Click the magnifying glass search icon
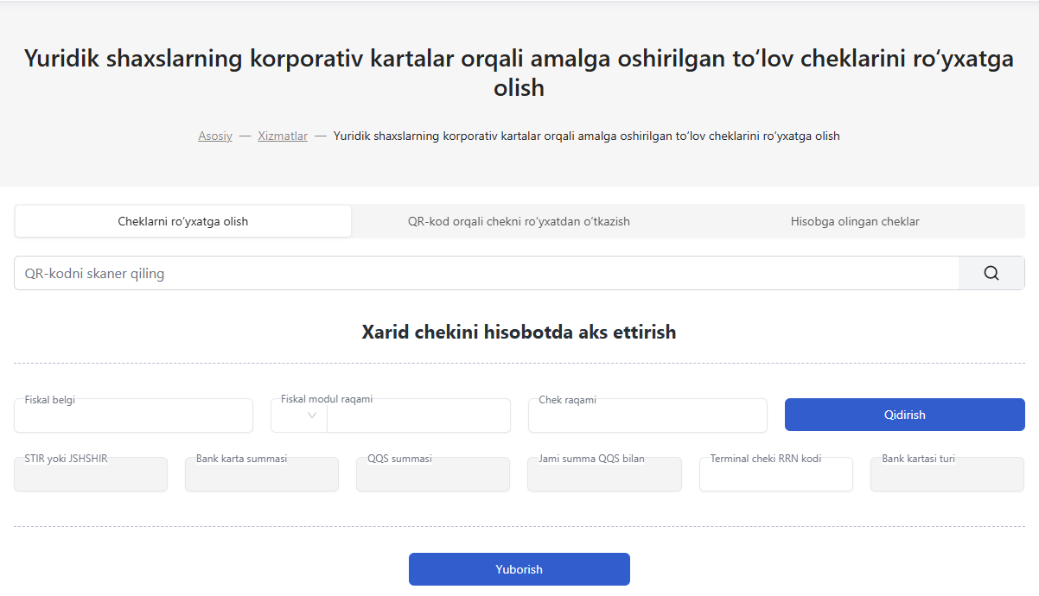Viewport: 1039px width, 596px height. (991, 273)
